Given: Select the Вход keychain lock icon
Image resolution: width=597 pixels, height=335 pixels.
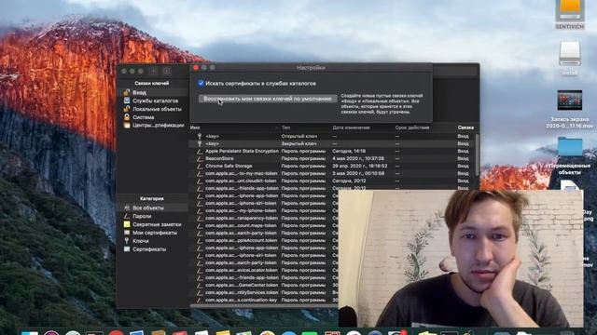Looking at the screenshot, I should [x=127, y=92].
